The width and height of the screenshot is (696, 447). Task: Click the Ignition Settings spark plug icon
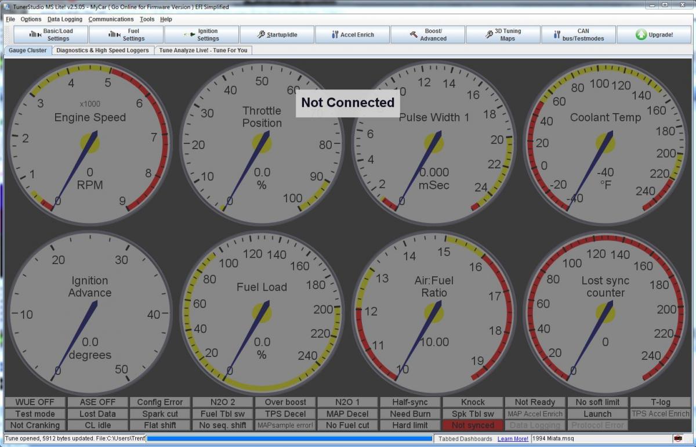coord(188,35)
